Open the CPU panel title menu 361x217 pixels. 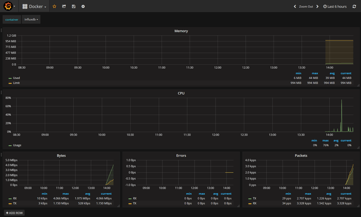181,93
